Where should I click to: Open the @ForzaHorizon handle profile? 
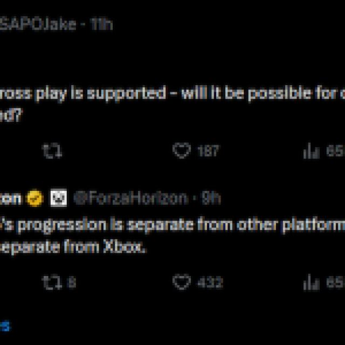tap(130, 198)
